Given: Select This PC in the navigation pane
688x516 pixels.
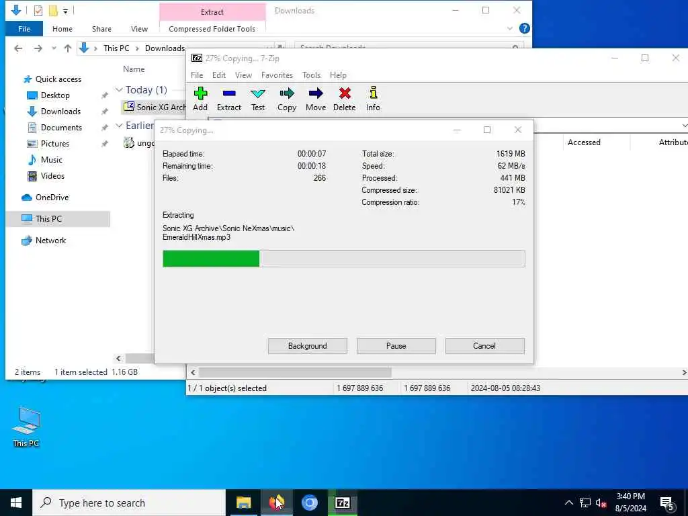Looking at the screenshot, I should click(x=48, y=218).
